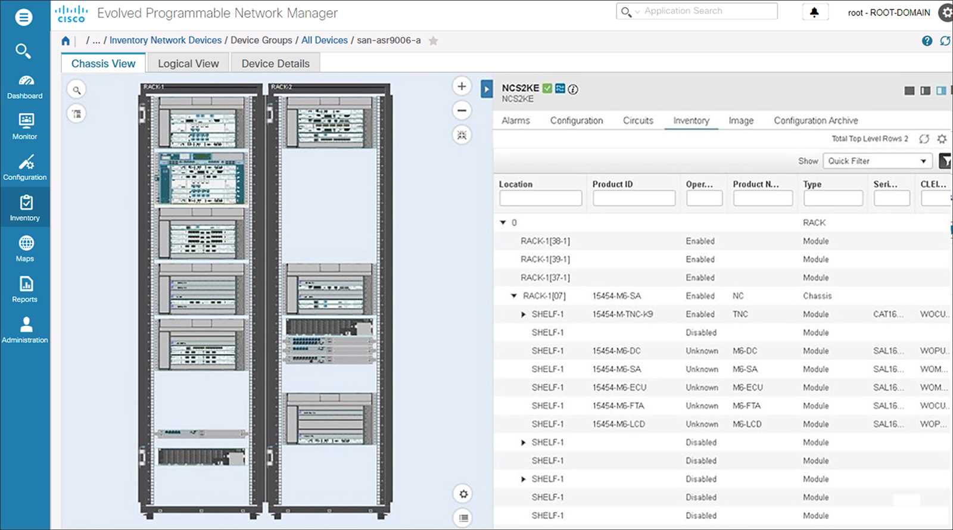Collapse the RACK-1[07] chassis row
This screenshot has width=953, height=530.
click(x=514, y=296)
